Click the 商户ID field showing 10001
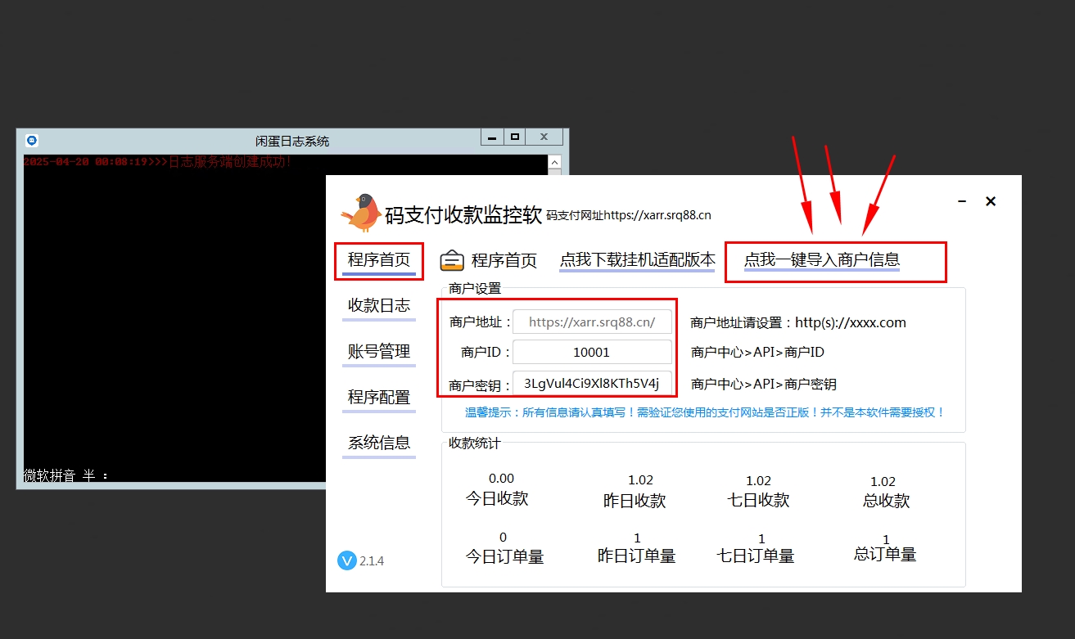 coord(592,353)
